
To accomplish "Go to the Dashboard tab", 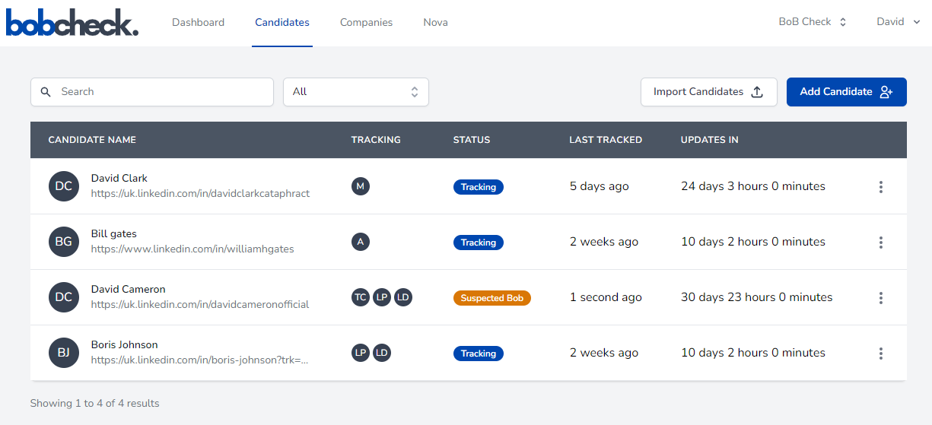I will 198,23.
